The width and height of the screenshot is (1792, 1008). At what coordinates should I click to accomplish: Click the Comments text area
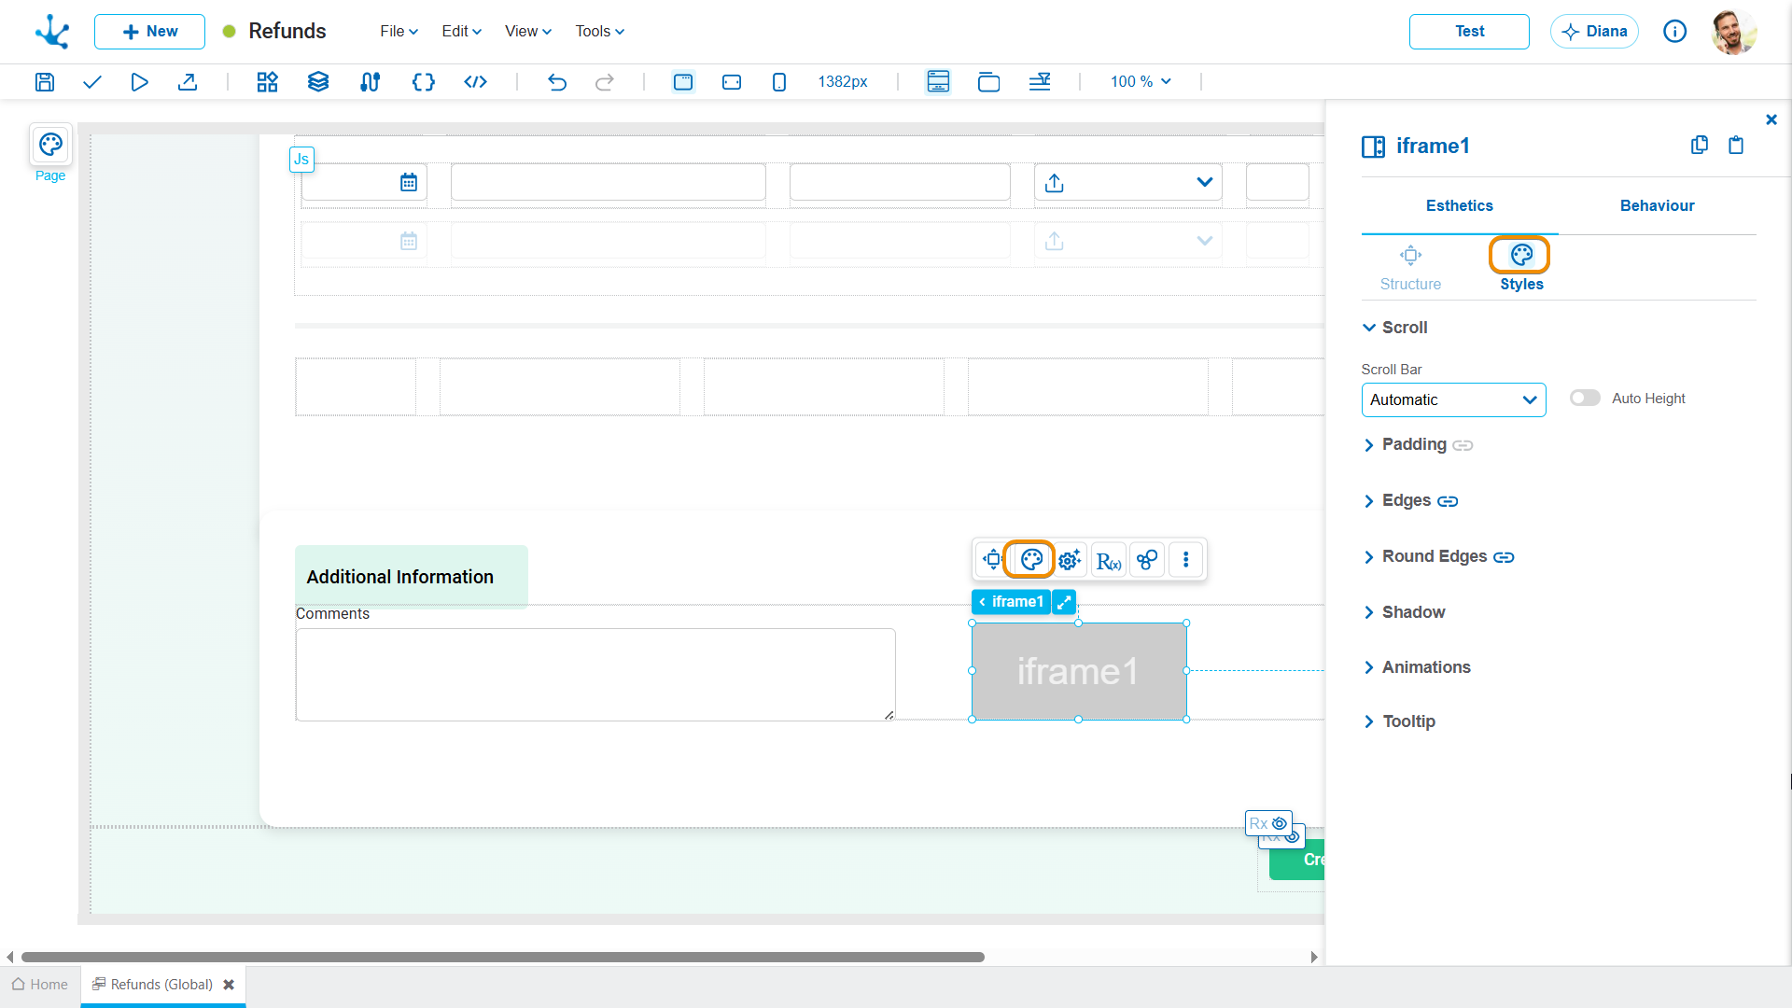(x=595, y=675)
